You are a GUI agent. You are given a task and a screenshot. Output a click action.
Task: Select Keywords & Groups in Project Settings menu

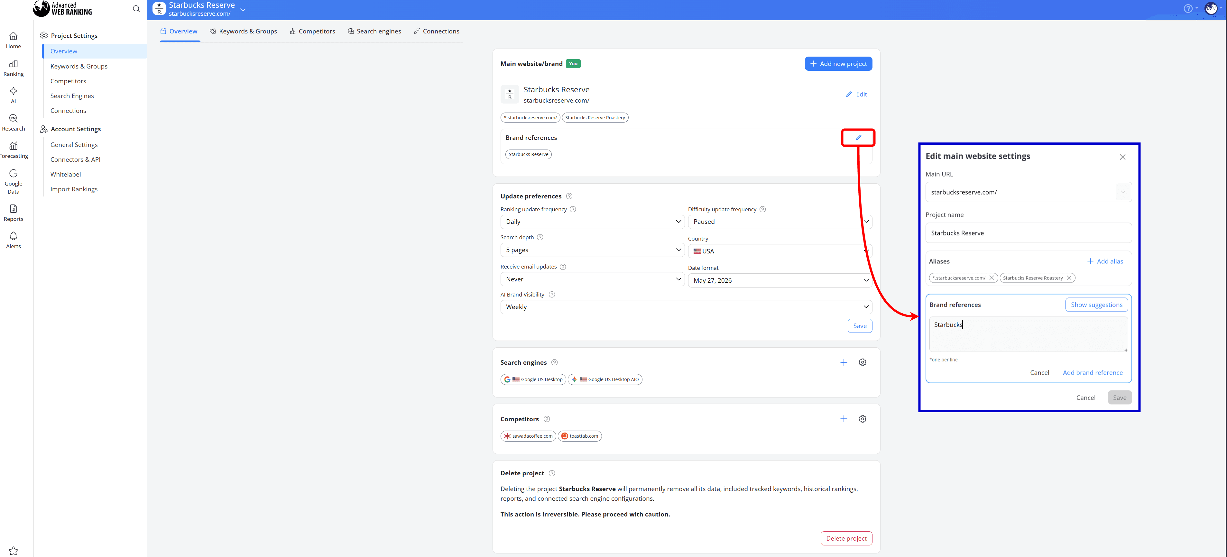click(79, 67)
